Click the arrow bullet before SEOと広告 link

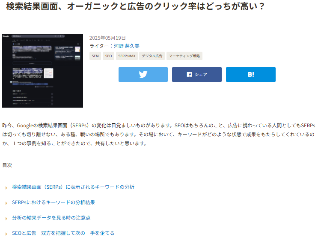(x=6, y=234)
